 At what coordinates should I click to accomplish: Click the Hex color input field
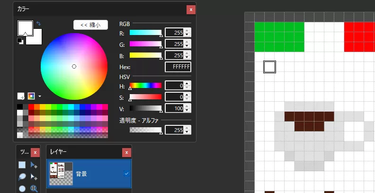178,67
